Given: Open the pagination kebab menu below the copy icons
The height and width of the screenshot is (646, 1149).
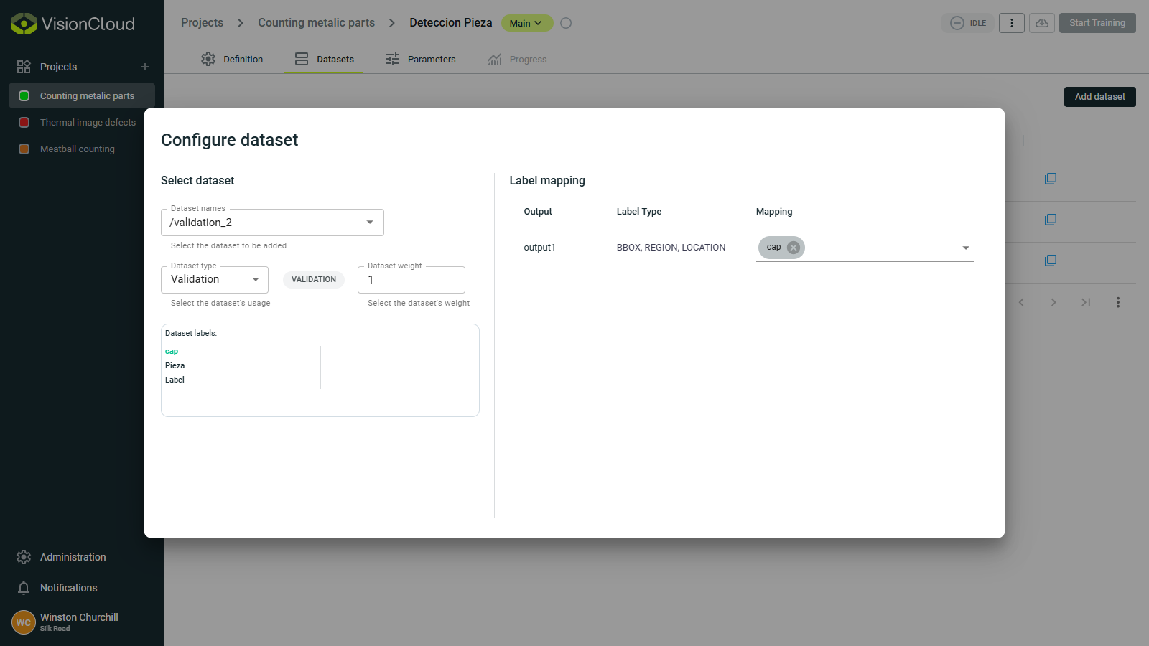Looking at the screenshot, I should [x=1118, y=302].
